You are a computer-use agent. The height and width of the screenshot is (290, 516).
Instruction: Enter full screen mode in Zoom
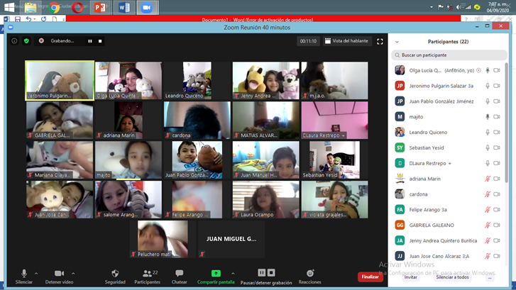click(380, 41)
